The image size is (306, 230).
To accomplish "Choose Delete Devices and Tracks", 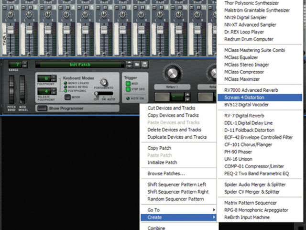I will point(178,130).
